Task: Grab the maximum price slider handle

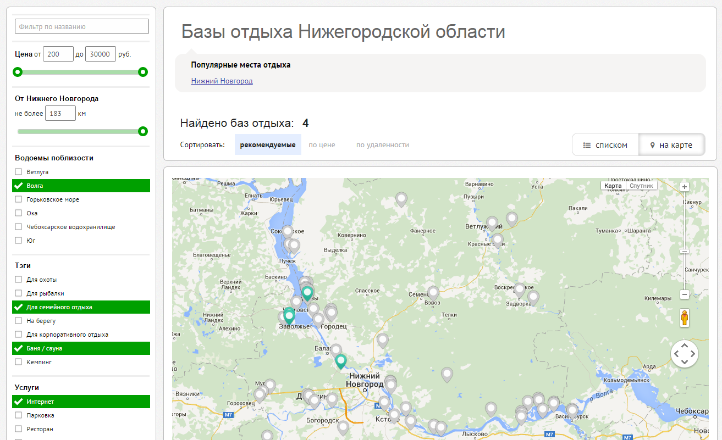Action: [143, 72]
